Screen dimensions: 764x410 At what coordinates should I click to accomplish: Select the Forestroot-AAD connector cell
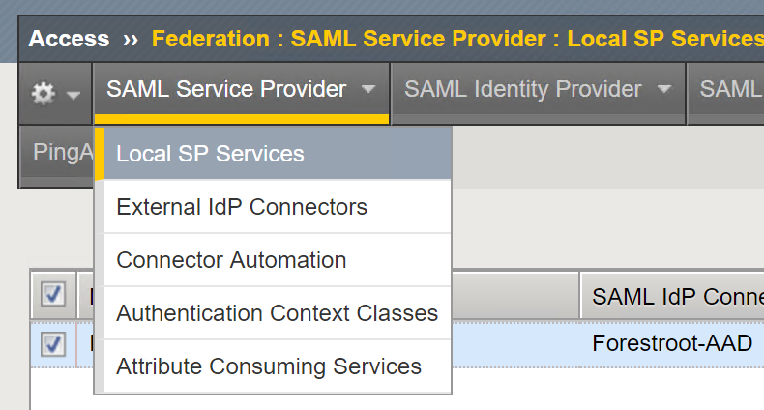[672, 343]
